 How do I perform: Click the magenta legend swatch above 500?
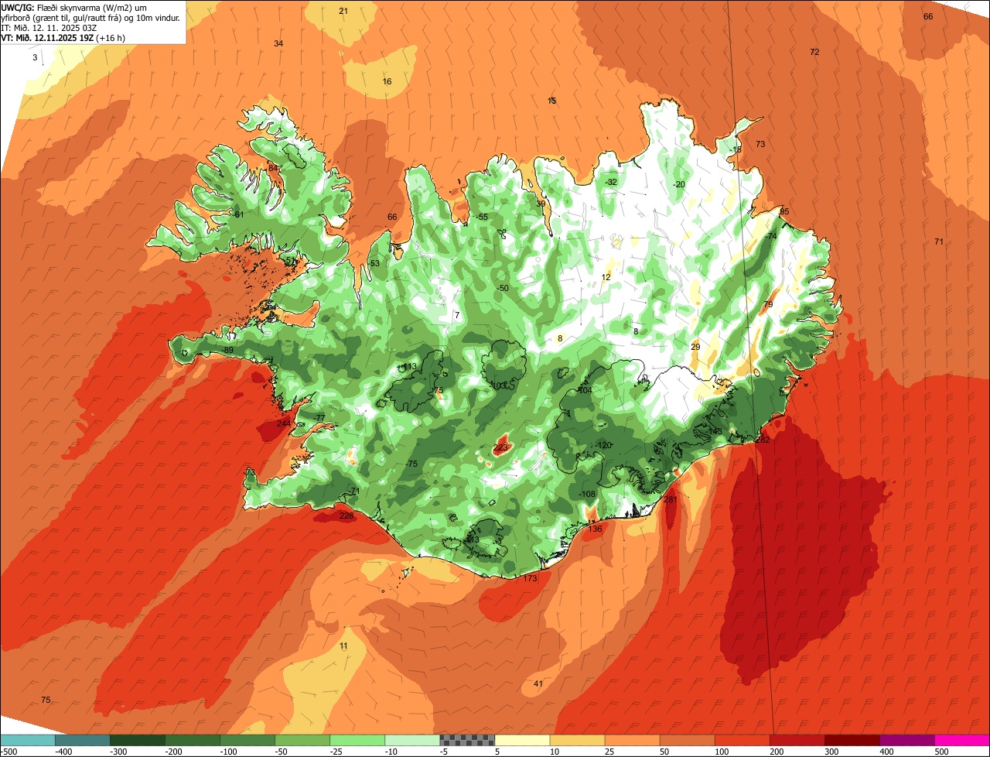tap(961, 740)
